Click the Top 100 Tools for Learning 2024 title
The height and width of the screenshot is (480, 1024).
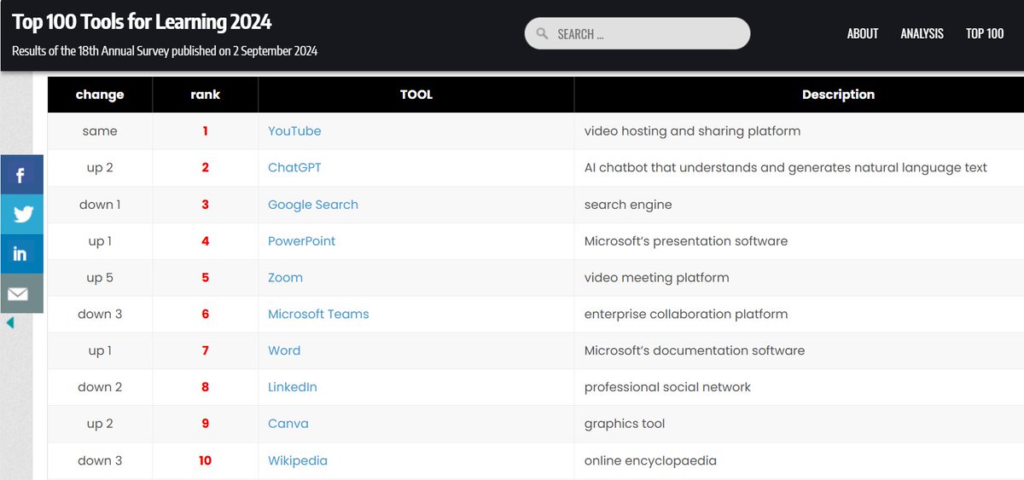(142, 21)
